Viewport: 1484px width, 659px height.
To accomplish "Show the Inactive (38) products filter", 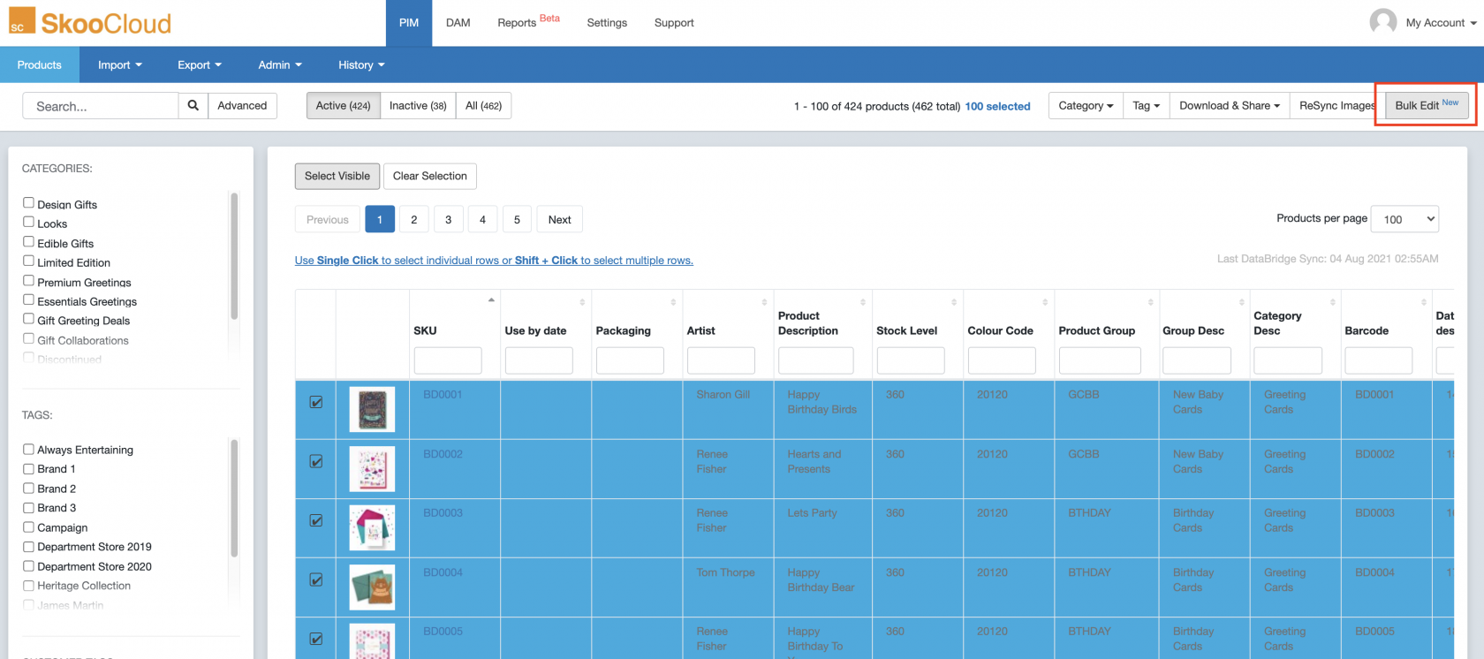I will click(418, 106).
